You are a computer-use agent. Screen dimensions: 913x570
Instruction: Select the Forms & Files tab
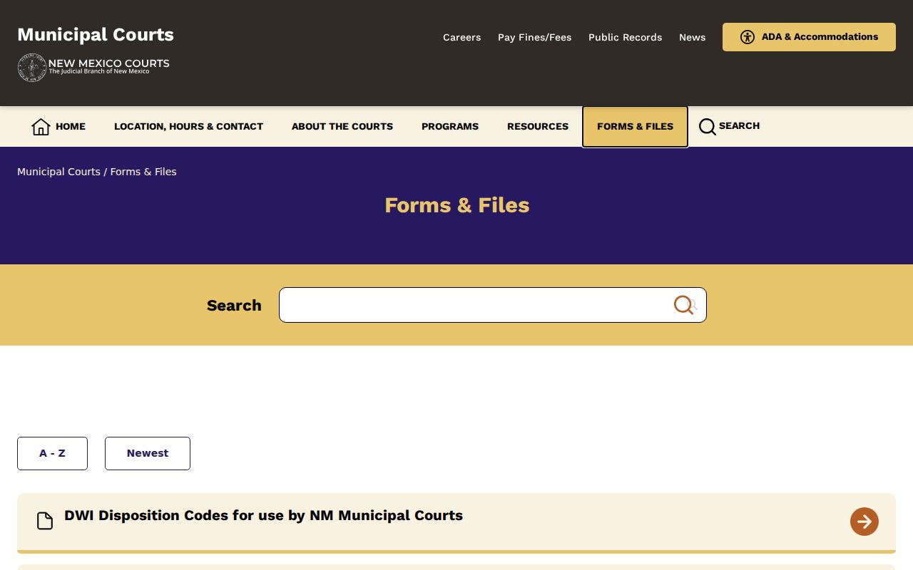click(x=635, y=127)
